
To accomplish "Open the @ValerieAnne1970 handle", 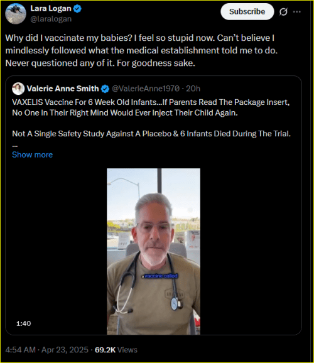I will [146, 89].
